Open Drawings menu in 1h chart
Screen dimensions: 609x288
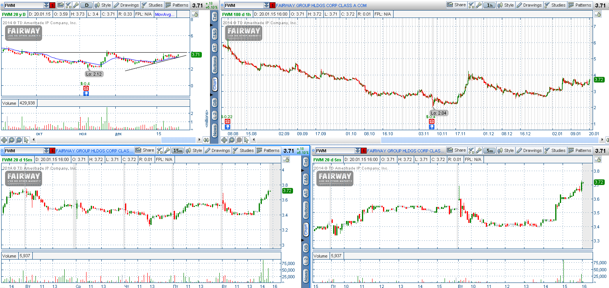(529, 5)
